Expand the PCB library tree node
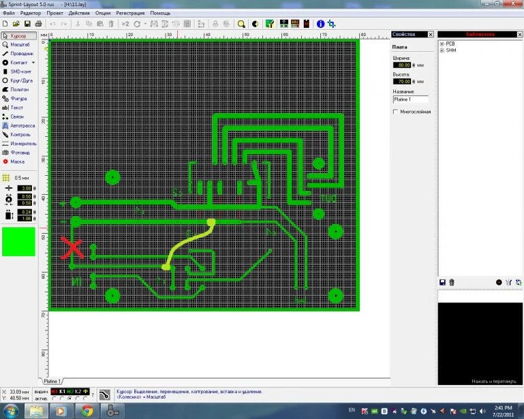This screenshot has width=524, height=419. tap(442, 44)
